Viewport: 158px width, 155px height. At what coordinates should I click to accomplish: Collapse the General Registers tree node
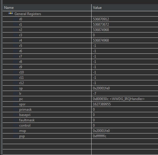click(6, 14)
